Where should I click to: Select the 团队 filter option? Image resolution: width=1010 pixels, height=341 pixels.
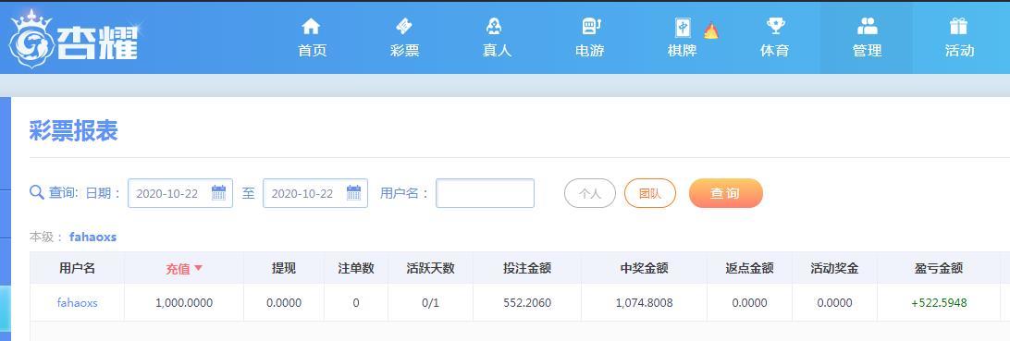[x=650, y=193]
